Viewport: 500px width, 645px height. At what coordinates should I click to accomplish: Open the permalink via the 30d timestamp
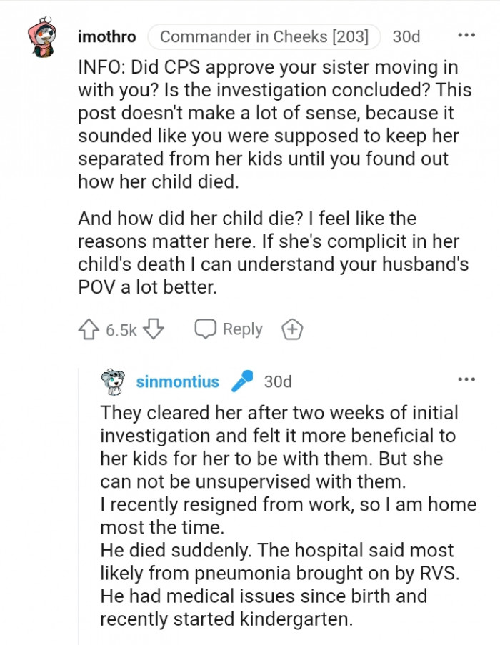[406, 36]
